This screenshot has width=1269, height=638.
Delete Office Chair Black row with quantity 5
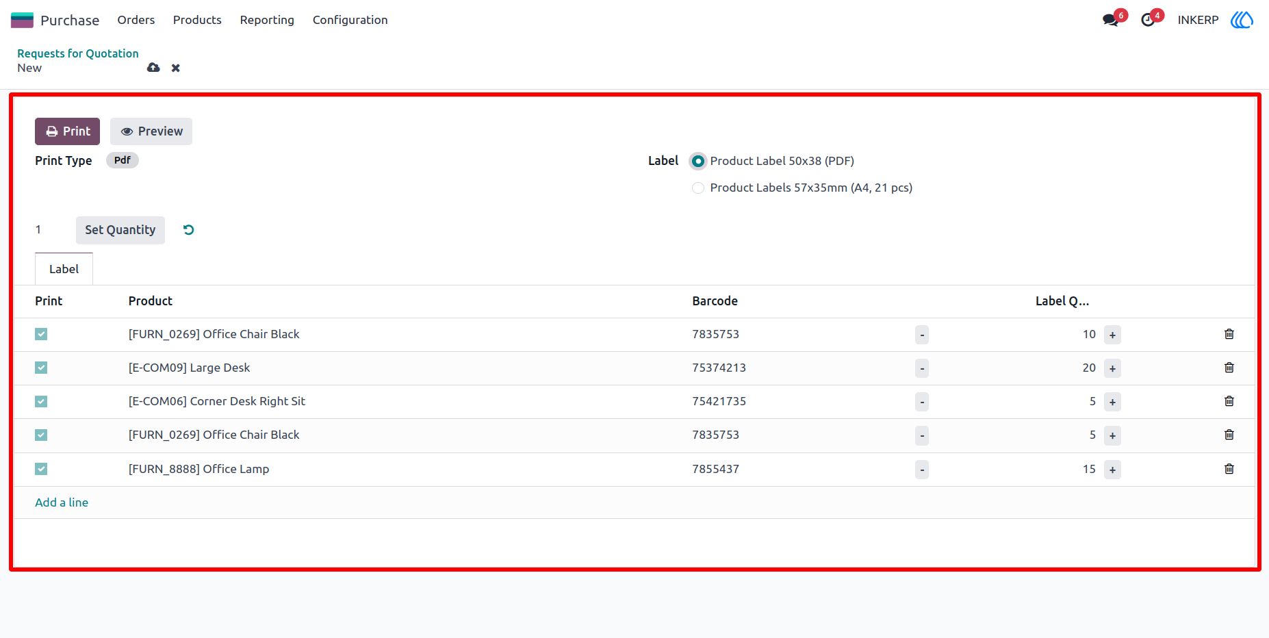click(x=1229, y=435)
